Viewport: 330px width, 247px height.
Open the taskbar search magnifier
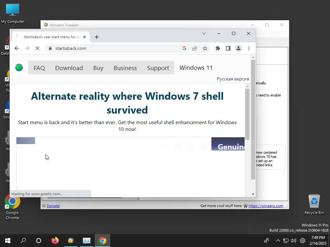pos(23,241)
